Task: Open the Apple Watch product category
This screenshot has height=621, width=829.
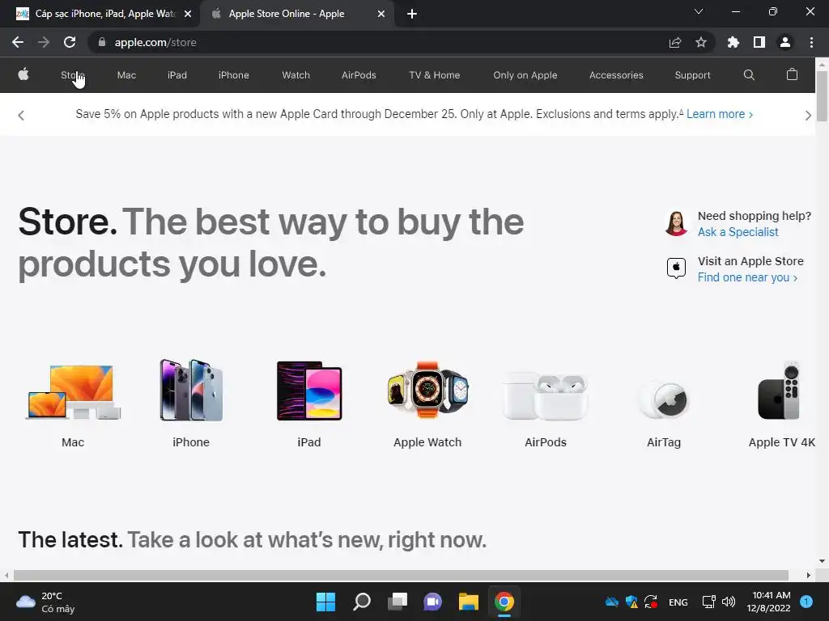Action: point(427,404)
